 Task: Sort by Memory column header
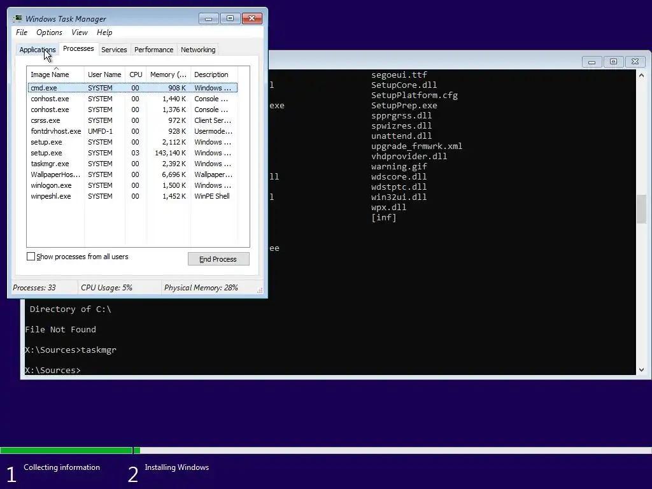pos(168,74)
